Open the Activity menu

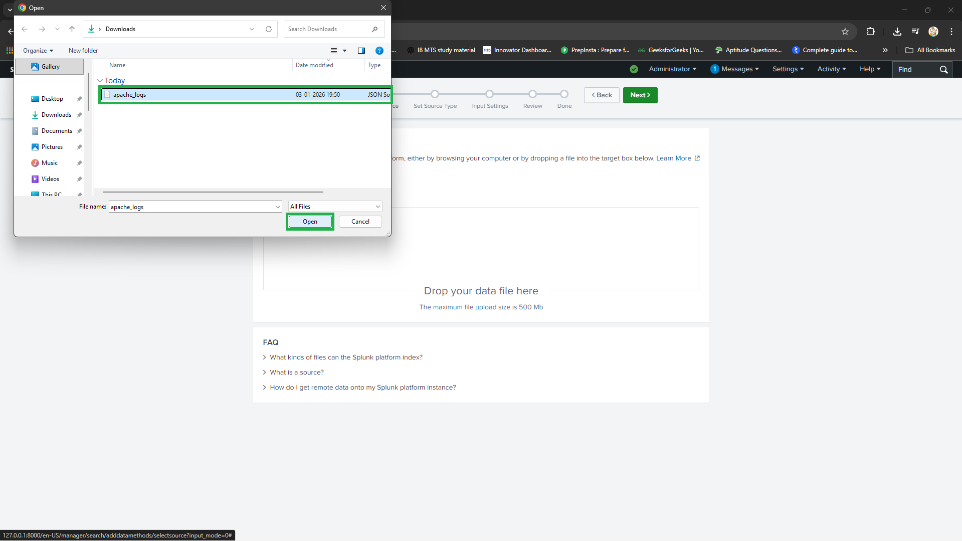pos(832,69)
